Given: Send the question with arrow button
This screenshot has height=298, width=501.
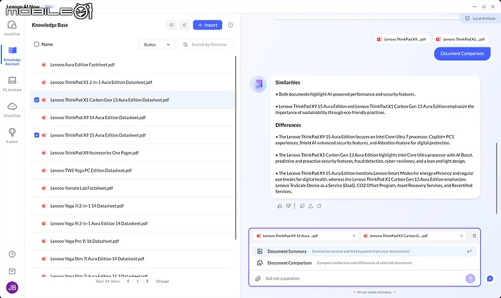Looking at the screenshot, I should tap(470, 279).
